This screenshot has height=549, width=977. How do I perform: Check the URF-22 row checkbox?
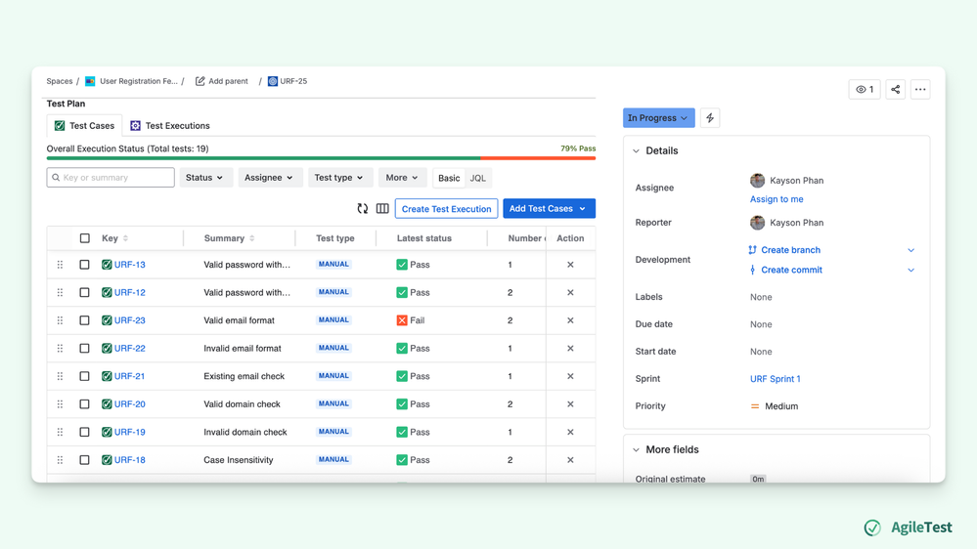tap(85, 349)
